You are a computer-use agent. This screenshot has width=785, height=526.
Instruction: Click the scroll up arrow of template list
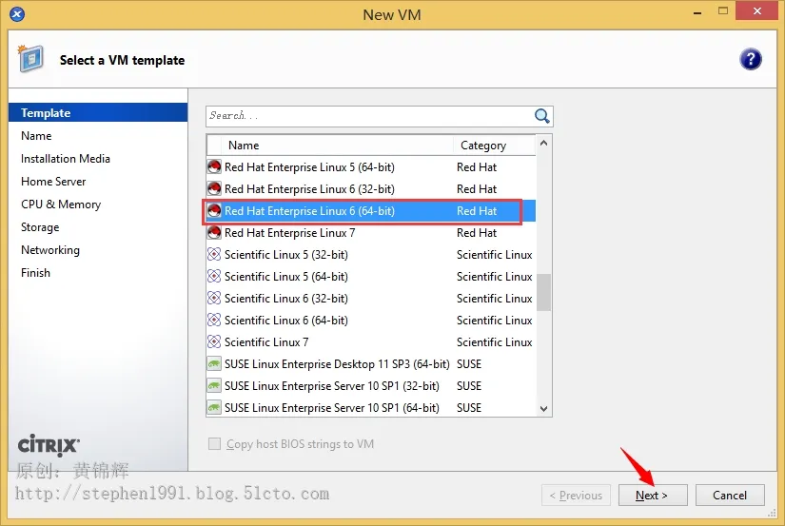(543, 144)
